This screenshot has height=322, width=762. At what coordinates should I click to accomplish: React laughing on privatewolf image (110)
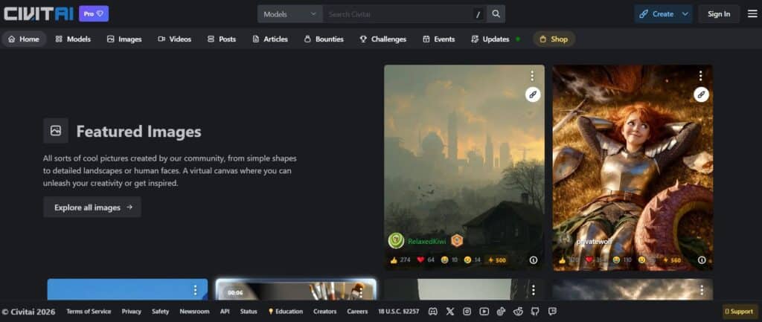tap(621, 260)
